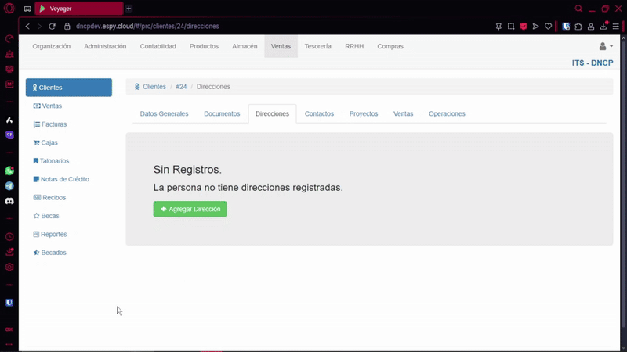627x352 pixels.
Task: Launch Discord from the sidebar
Action: (9, 201)
